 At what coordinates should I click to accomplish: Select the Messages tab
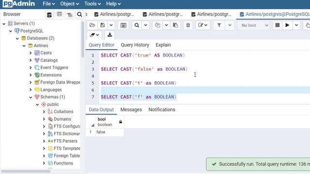coord(131,110)
